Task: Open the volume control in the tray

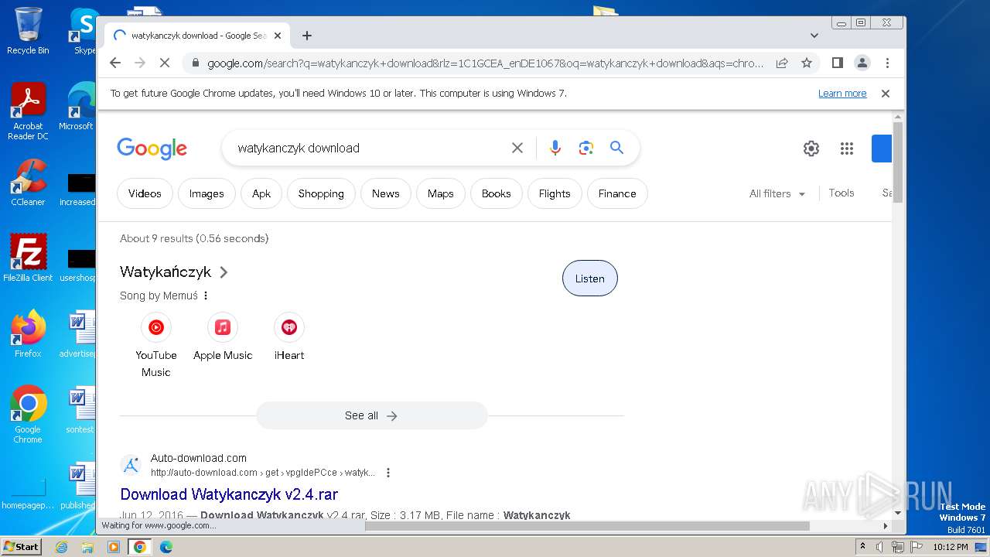Action: pyautogui.click(x=880, y=547)
